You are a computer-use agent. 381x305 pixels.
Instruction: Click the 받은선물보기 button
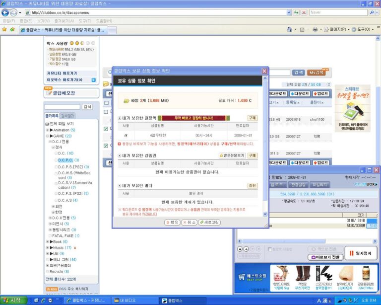[232, 155]
